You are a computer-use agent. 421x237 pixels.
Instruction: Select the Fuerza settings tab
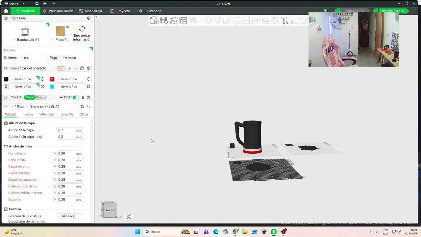coord(28,114)
